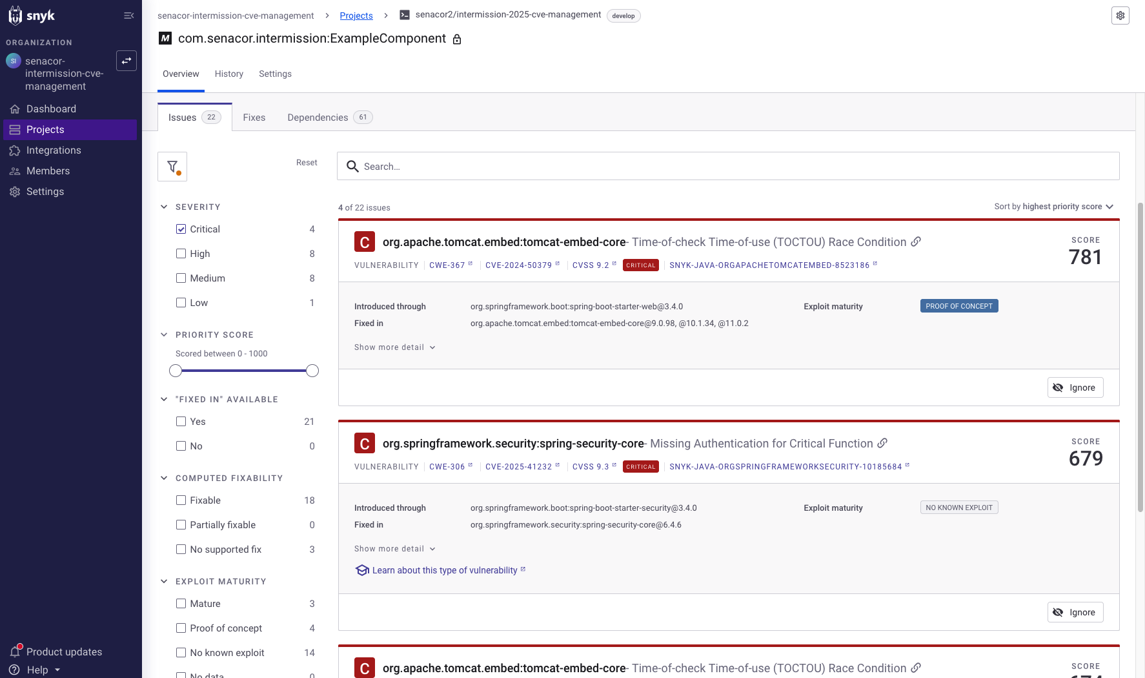Screen dimensions: 1145x678
Task: Click the CLI terminal icon in breadcrumb
Action: (405, 15)
